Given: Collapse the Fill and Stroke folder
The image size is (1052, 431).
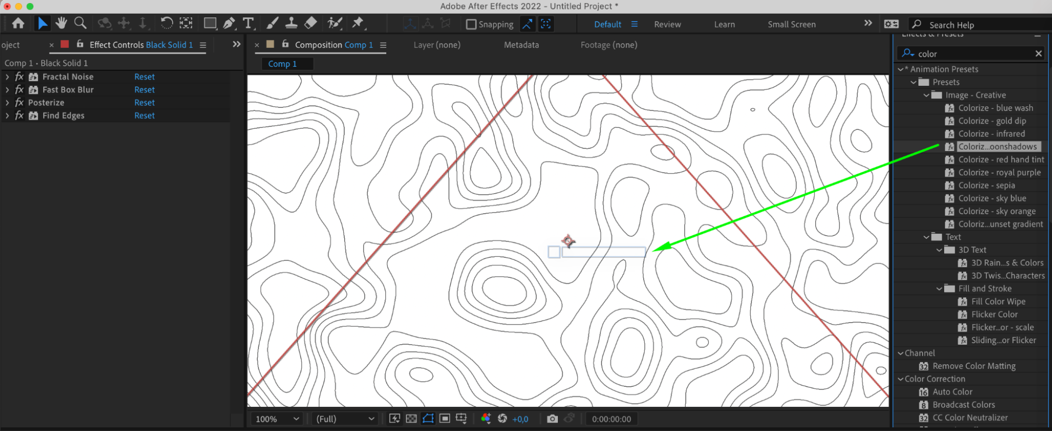Looking at the screenshot, I should click(939, 288).
